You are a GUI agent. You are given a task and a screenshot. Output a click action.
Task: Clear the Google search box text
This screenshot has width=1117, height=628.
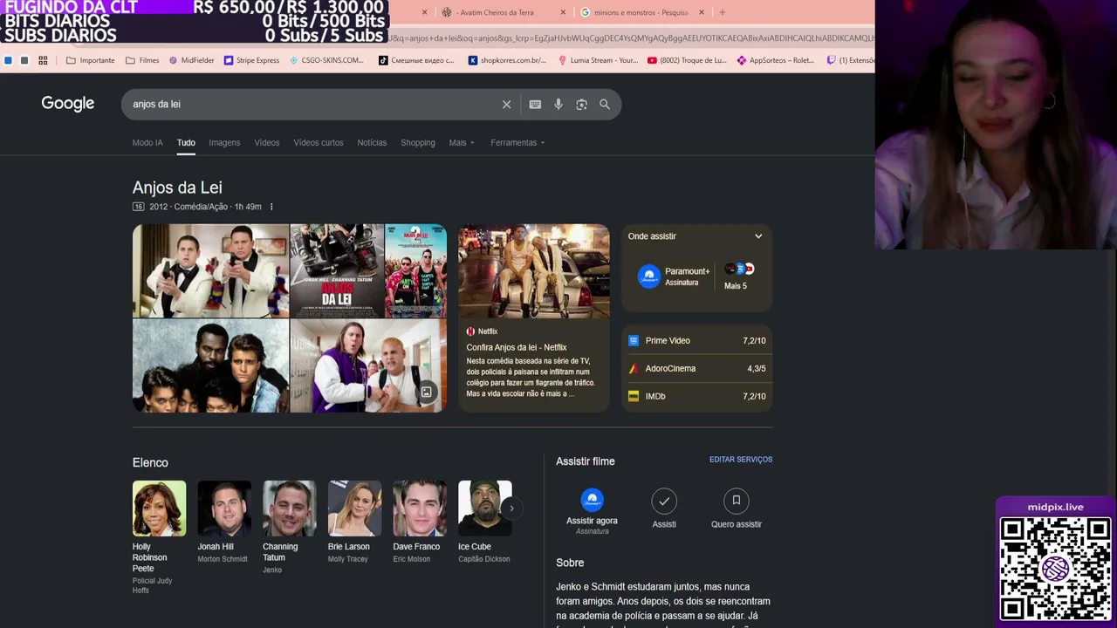point(506,105)
